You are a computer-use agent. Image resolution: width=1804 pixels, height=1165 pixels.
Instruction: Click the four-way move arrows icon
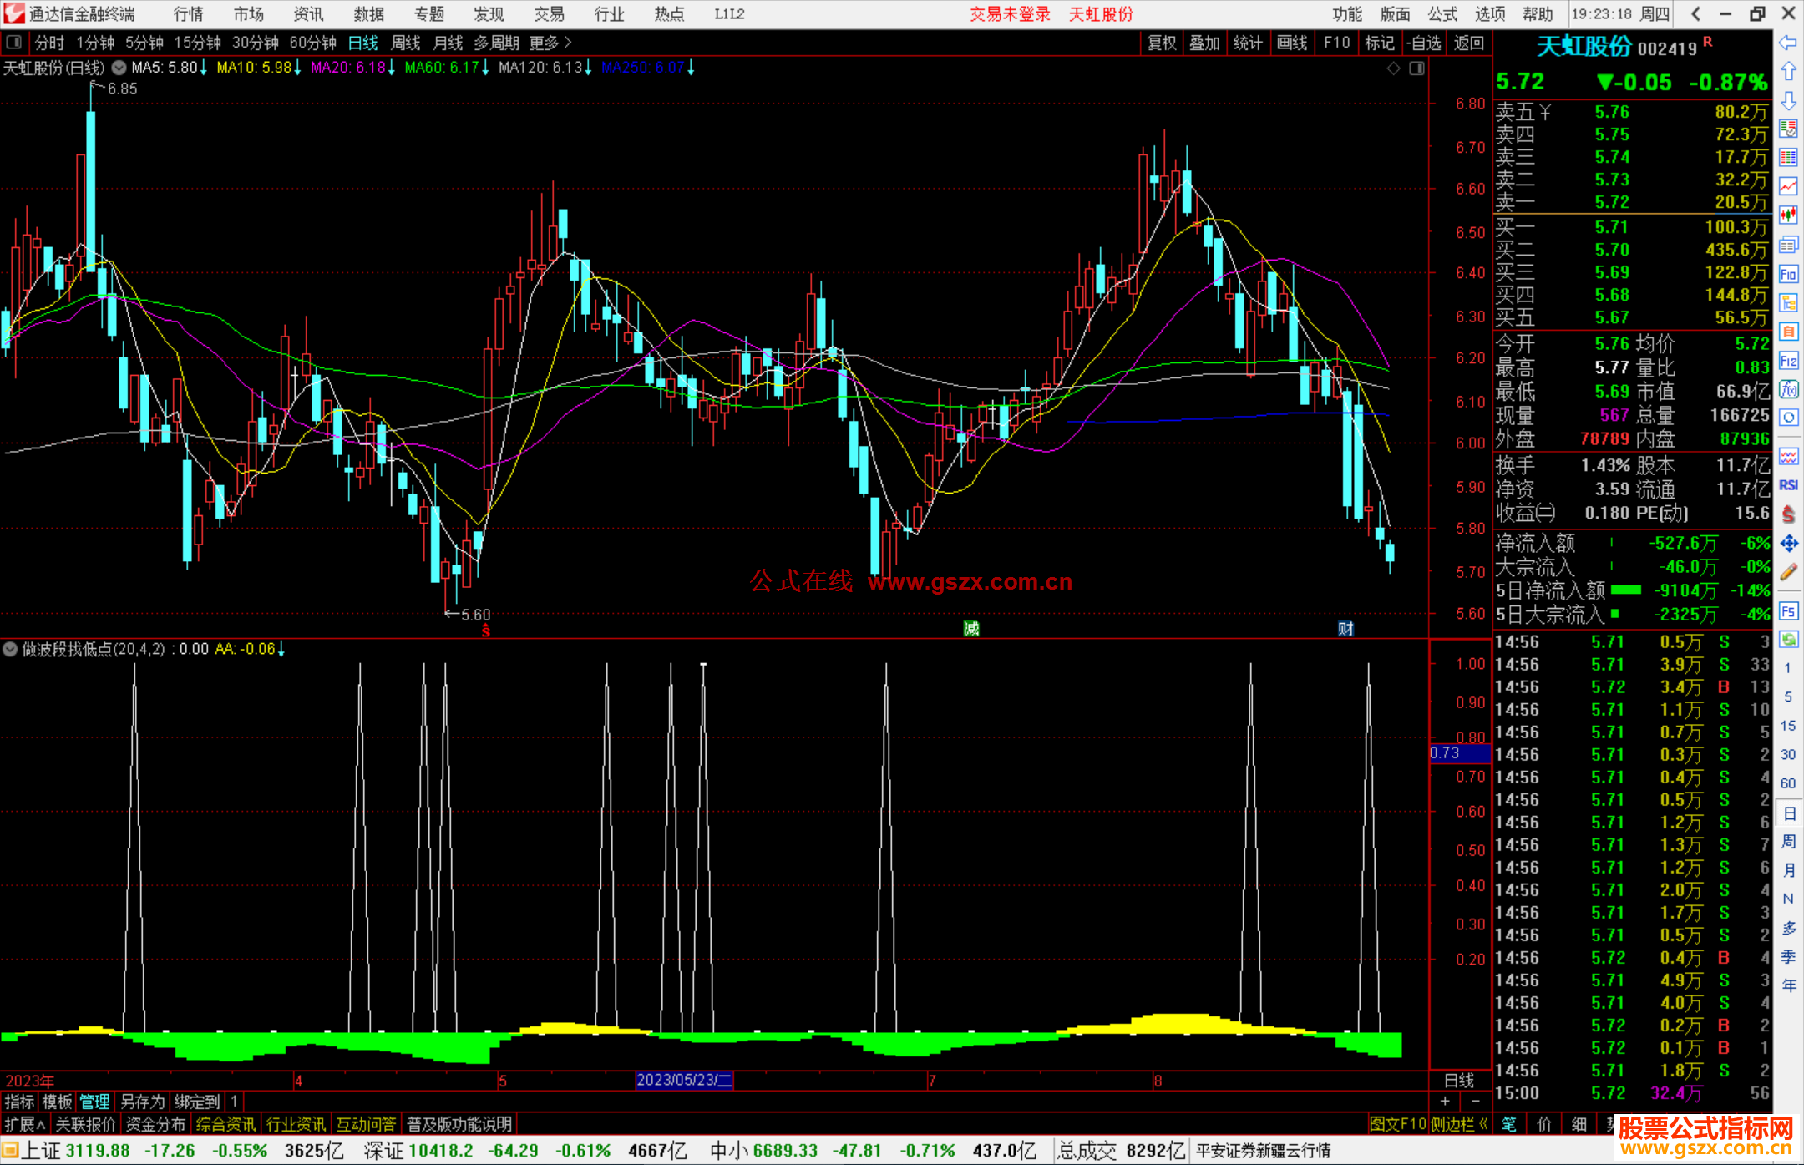pos(1788,544)
